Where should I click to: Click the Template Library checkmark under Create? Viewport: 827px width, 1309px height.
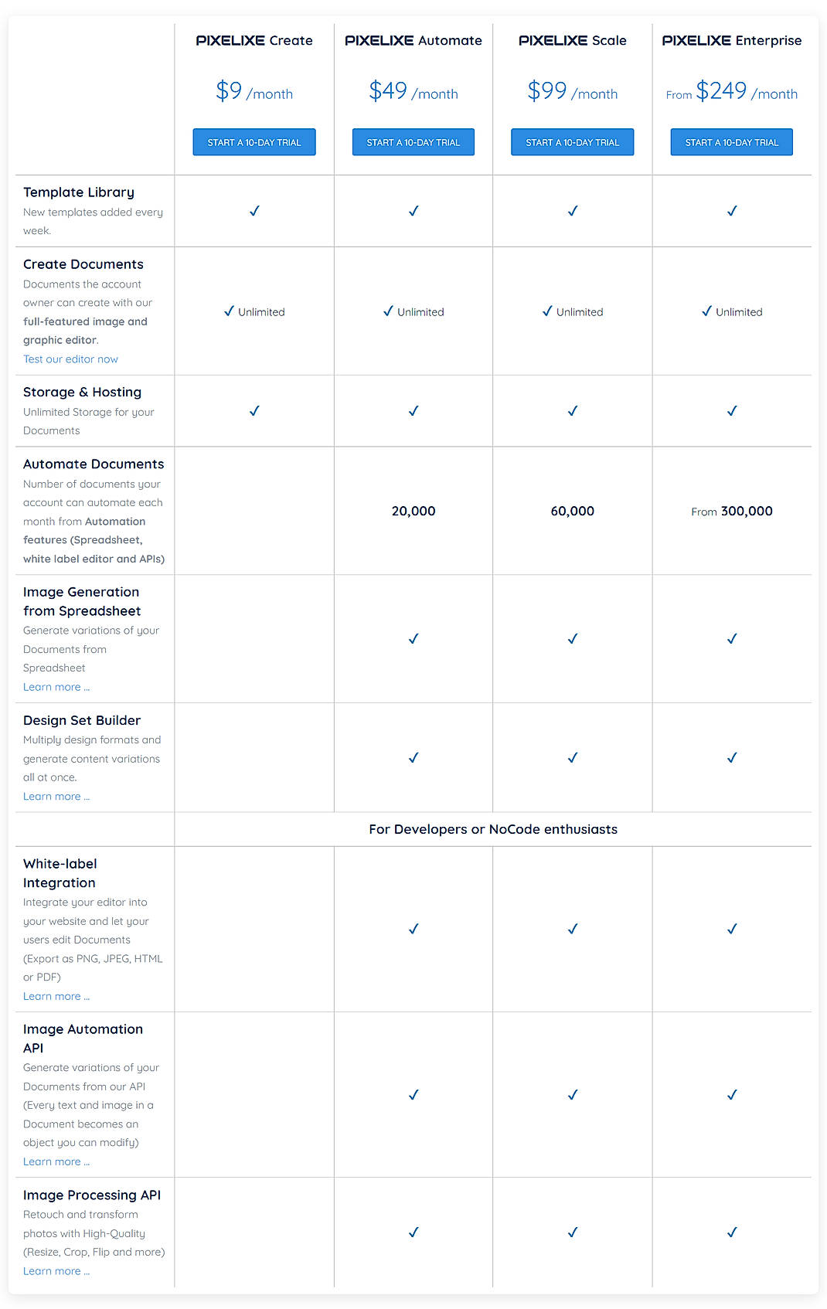[254, 210]
